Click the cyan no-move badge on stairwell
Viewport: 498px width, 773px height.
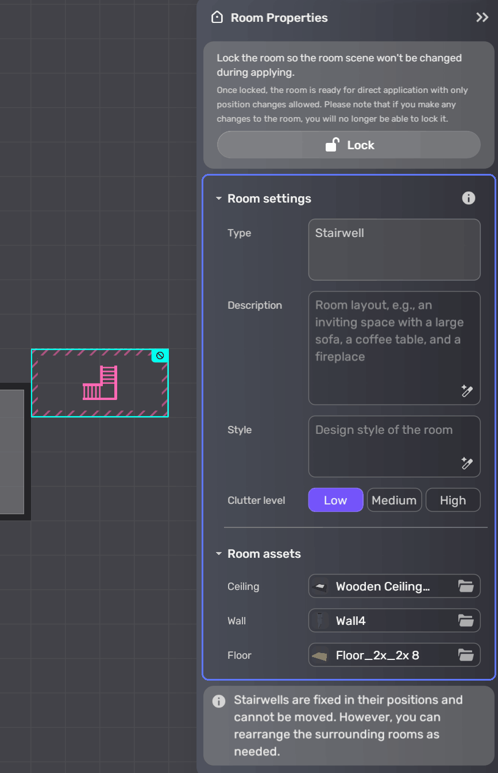click(160, 356)
